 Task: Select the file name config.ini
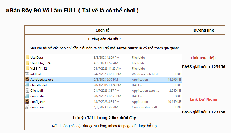(37, 107)
